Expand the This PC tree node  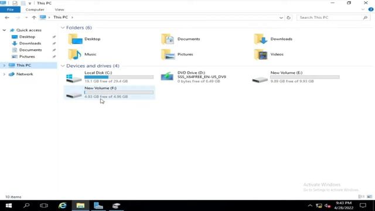click(x=4, y=65)
